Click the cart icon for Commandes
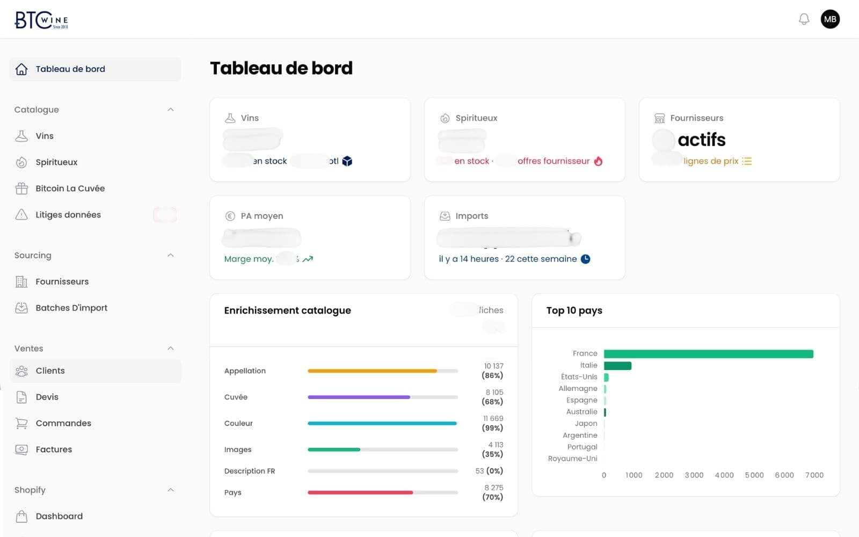 21,423
